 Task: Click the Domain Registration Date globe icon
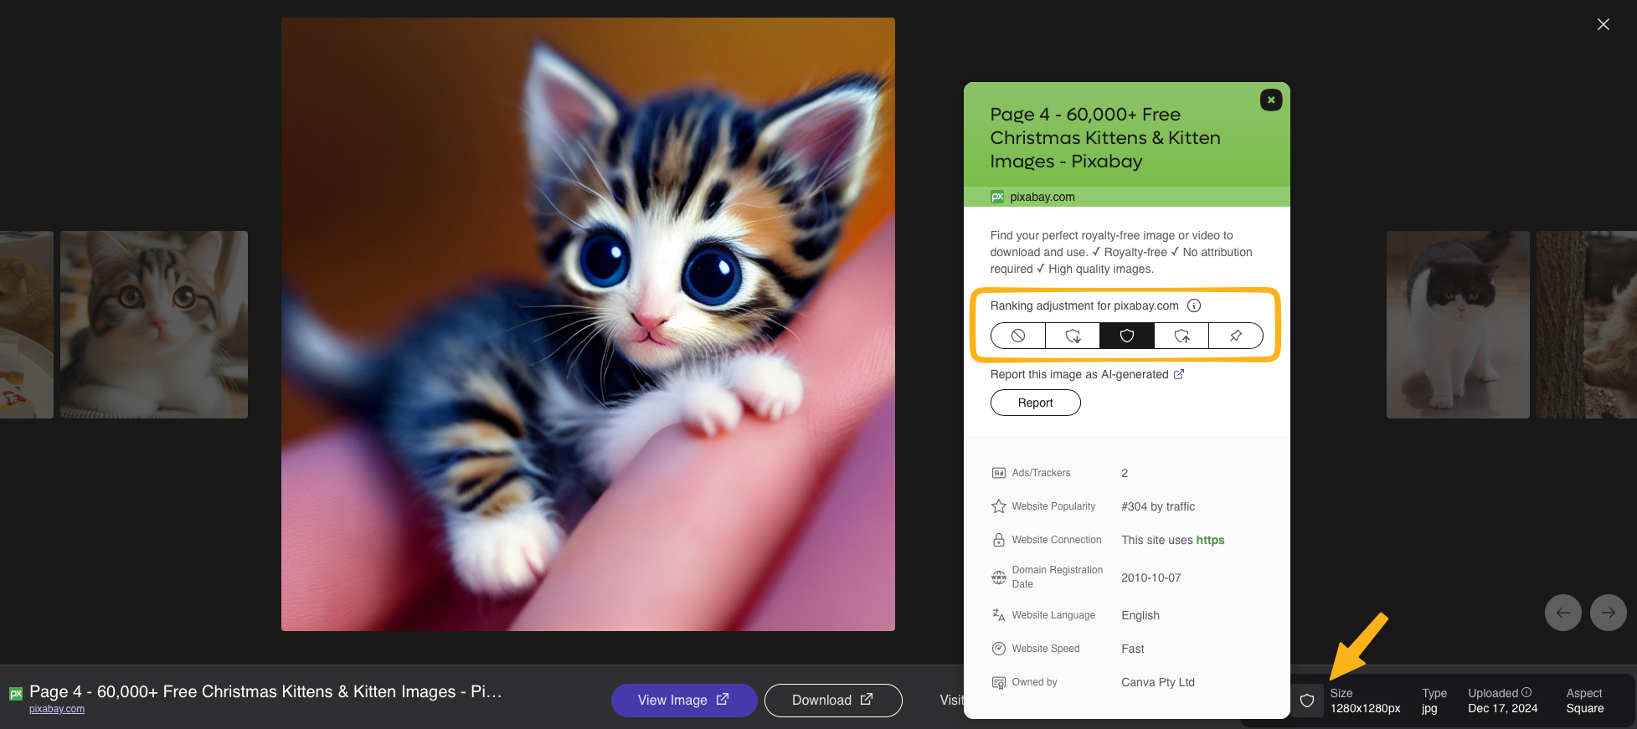pos(999,578)
